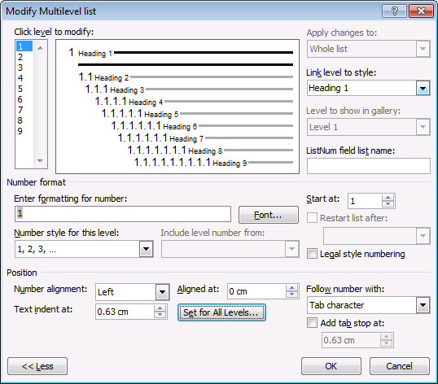
Task: Click the Help question mark button
Action: (394, 11)
